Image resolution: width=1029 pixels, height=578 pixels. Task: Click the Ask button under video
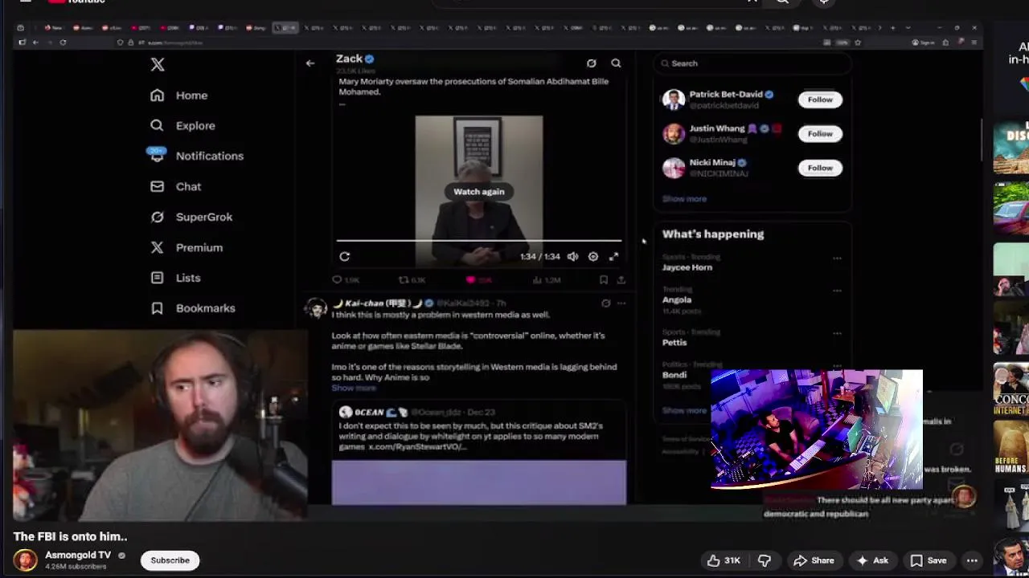point(872,560)
